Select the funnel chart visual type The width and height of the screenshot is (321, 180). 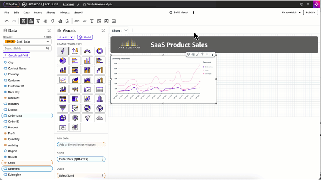click(x=63, y=108)
